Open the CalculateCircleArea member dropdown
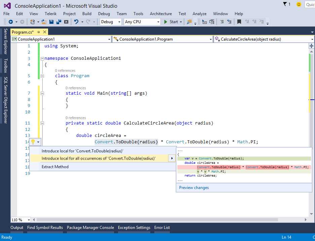The width and height of the screenshot is (315, 241). [312, 39]
